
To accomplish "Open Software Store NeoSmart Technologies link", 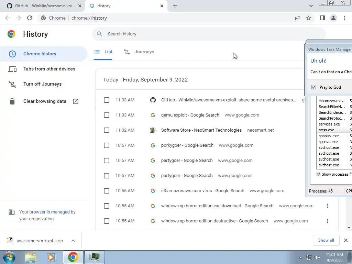I will [x=201, y=130].
